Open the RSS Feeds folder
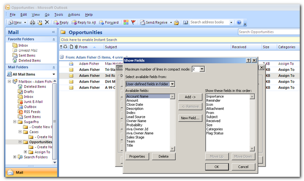This screenshot has height=181, width=304. tap(32, 112)
